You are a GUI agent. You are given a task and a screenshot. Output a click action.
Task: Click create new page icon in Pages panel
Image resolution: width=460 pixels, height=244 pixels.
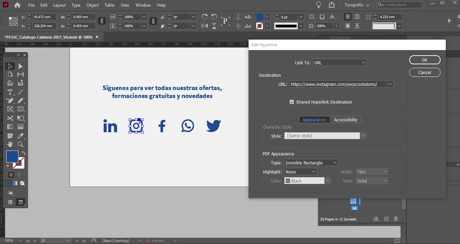386,219
